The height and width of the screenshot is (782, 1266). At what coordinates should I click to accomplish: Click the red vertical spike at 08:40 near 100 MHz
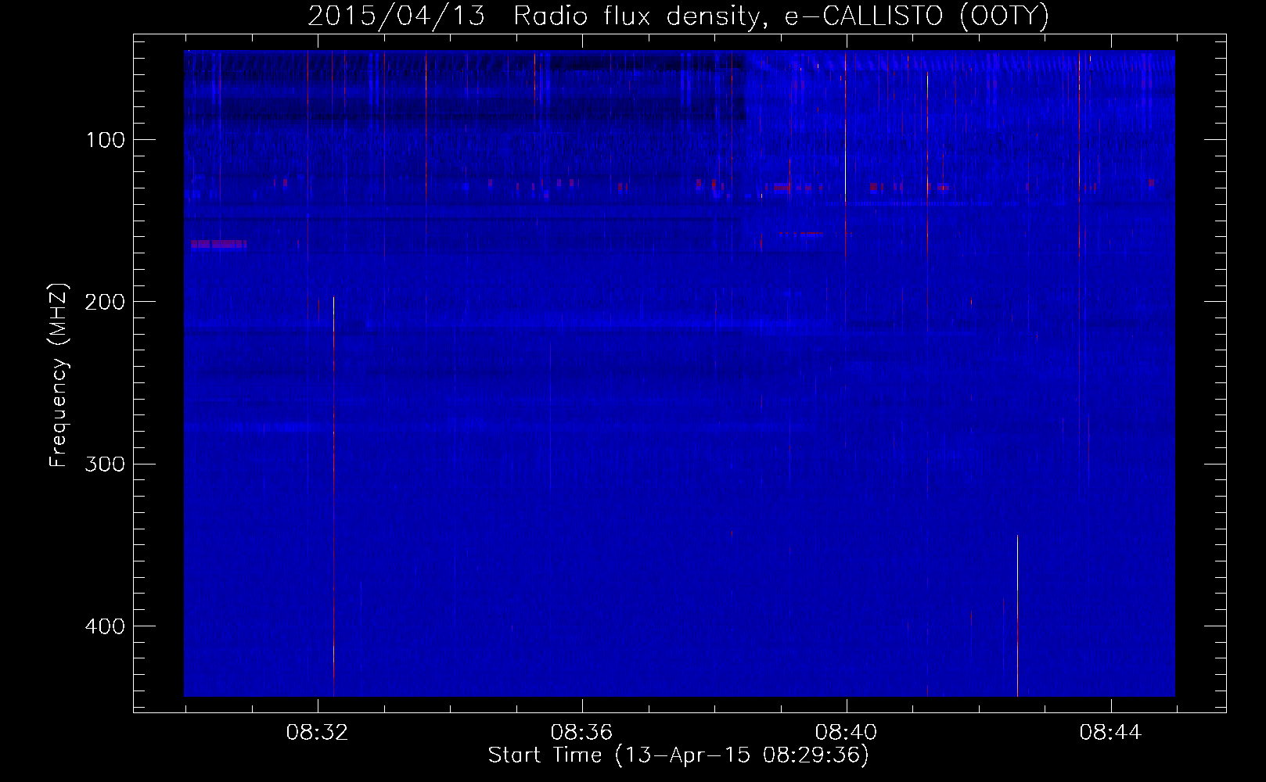pos(845,154)
